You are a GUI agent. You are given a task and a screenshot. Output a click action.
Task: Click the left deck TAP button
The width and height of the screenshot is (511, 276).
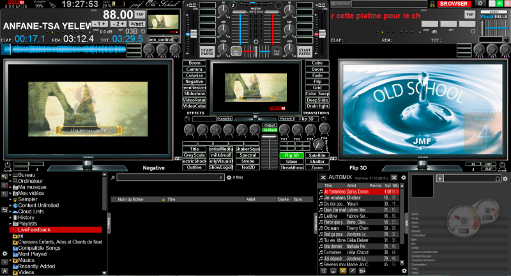(x=140, y=14)
